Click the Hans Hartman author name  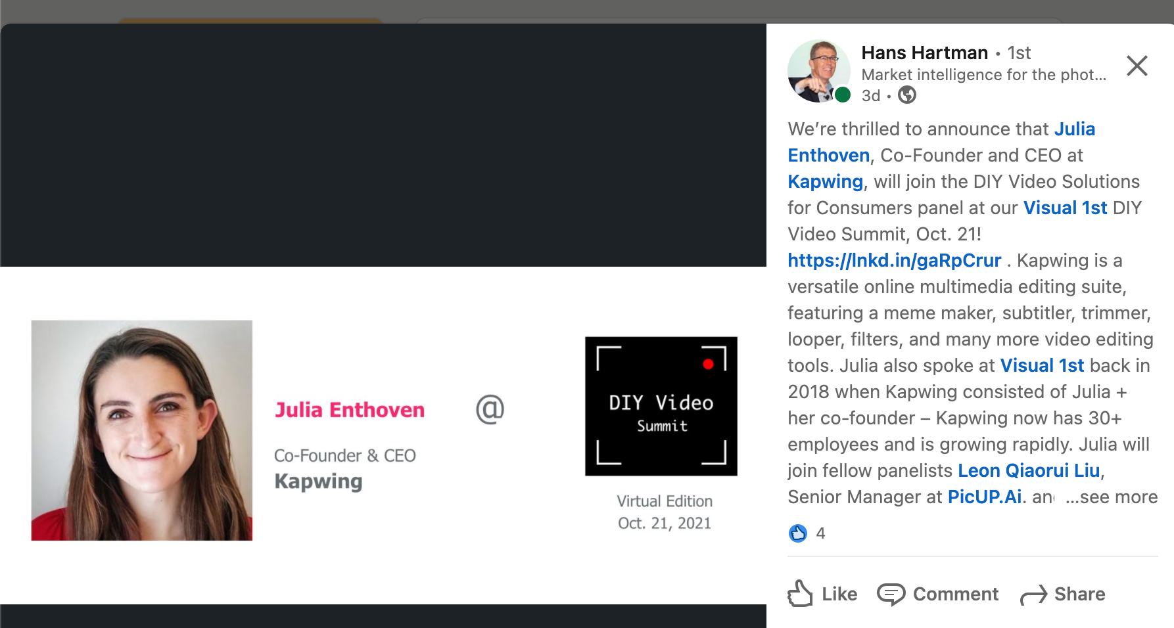coord(924,53)
